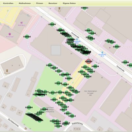Viewport: 132px width, 132px height.
Task: Select tree marker 529471
Action: 54,100
